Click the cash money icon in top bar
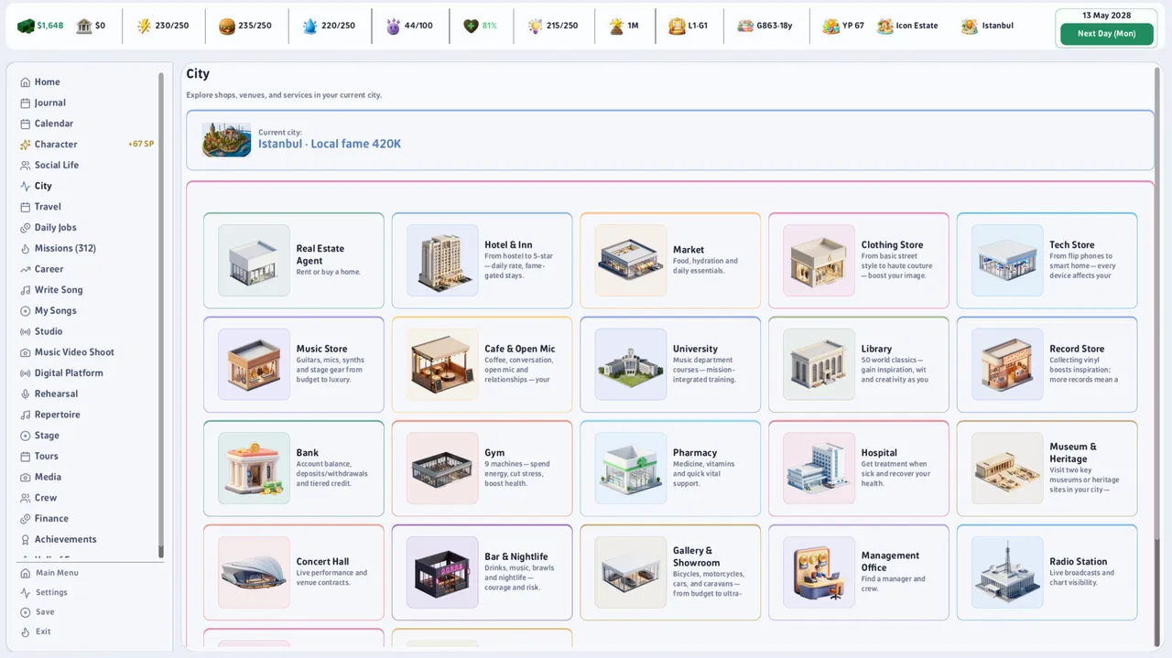1172x658 pixels. (26, 26)
